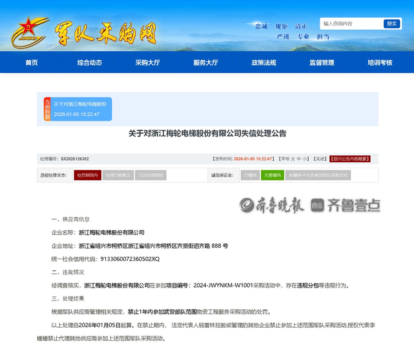Click the 忠诚 slogan text in header
414x343 pixels.
[x=261, y=26]
